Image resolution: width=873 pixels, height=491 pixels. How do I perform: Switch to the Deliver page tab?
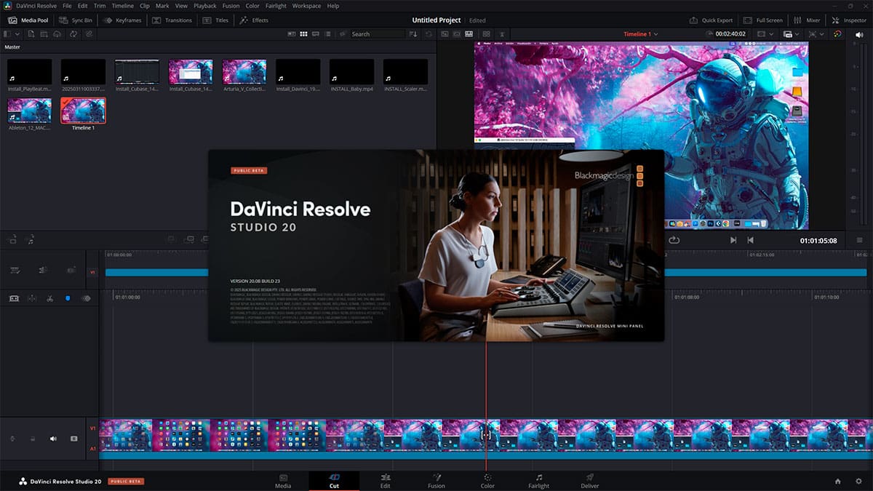click(x=589, y=481)
